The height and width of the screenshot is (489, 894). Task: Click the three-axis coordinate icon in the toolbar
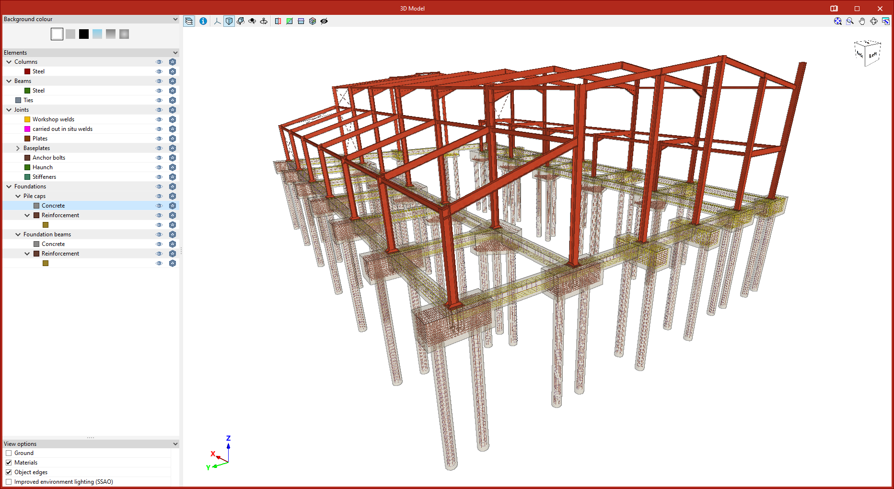click(x=217, y=21)
